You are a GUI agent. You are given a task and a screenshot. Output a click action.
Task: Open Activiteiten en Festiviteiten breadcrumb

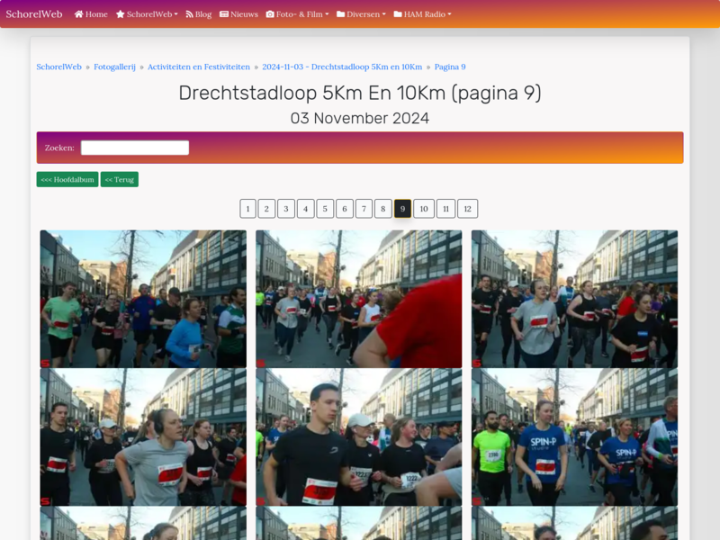click(x=199, y=67)
